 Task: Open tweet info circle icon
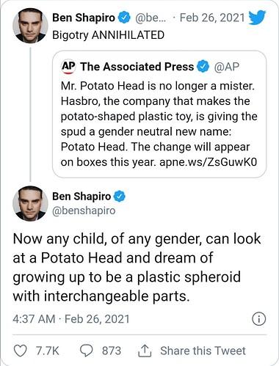click(258, 319)
